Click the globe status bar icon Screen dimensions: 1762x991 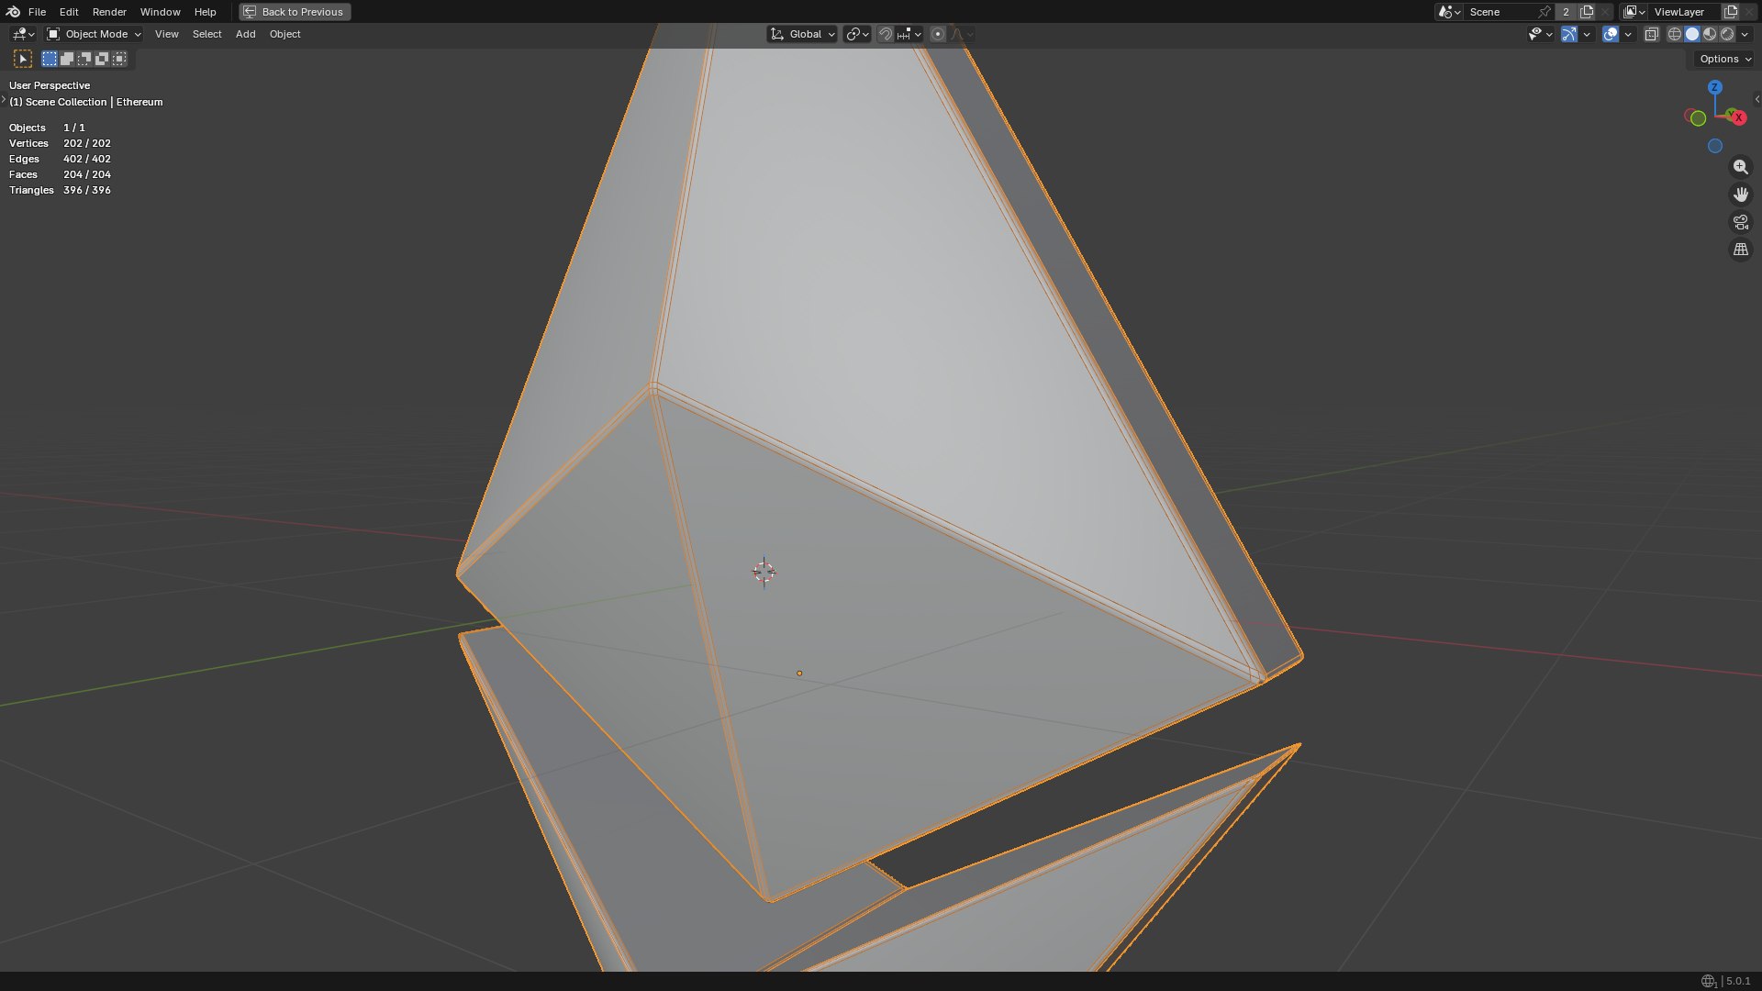[x=1708, y=981]
